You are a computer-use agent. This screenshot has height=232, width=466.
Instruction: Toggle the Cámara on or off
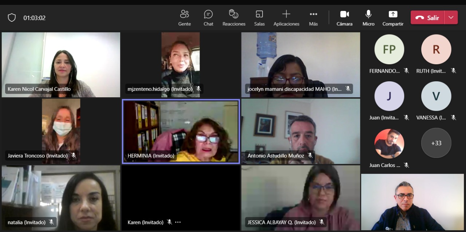coord(344,18)
